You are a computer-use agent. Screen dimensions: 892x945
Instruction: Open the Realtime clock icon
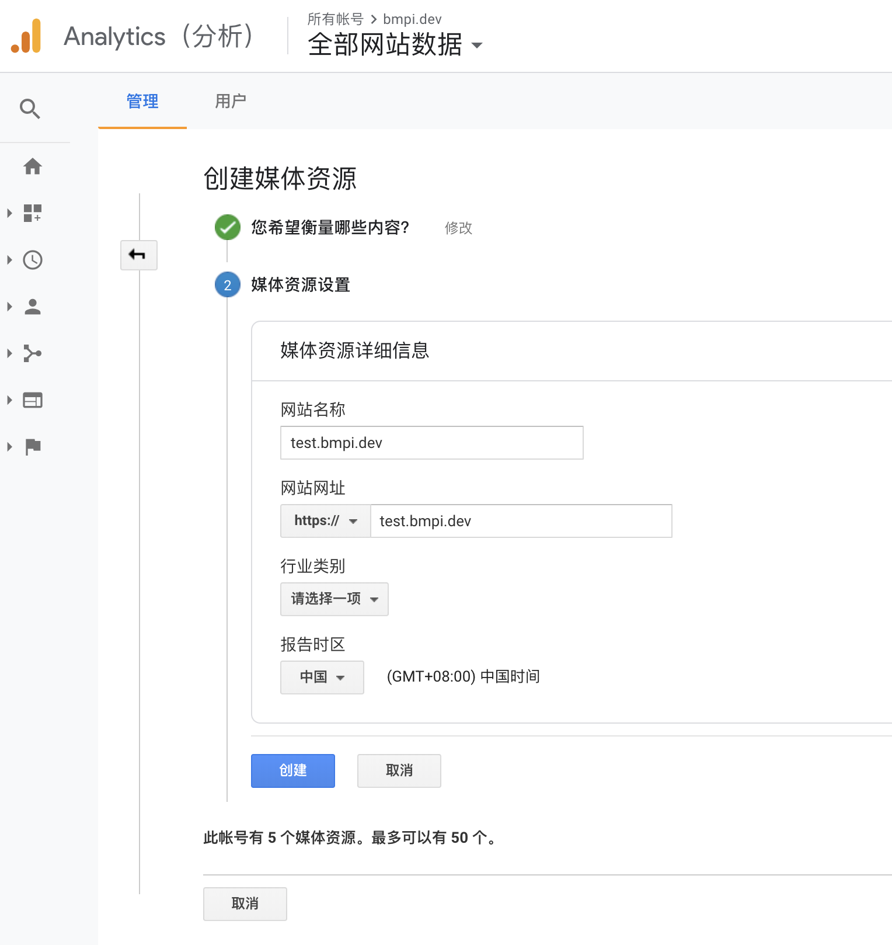pyautogui.click(x=33, y=260)
